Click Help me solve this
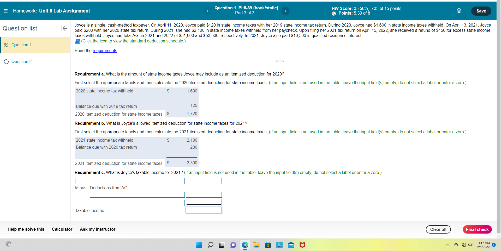Image resolution: width=501 pixels, height=251 pixels. click(x=26, y=229)
